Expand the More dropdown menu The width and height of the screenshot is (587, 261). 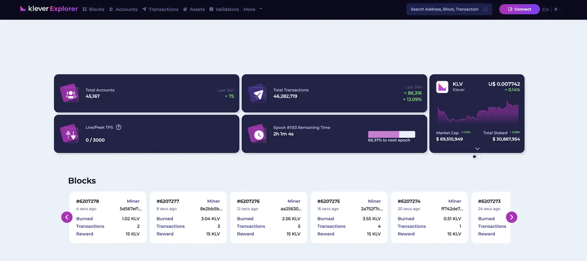253,9
